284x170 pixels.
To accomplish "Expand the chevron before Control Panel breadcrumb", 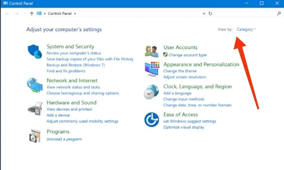I will pos(45,13).
